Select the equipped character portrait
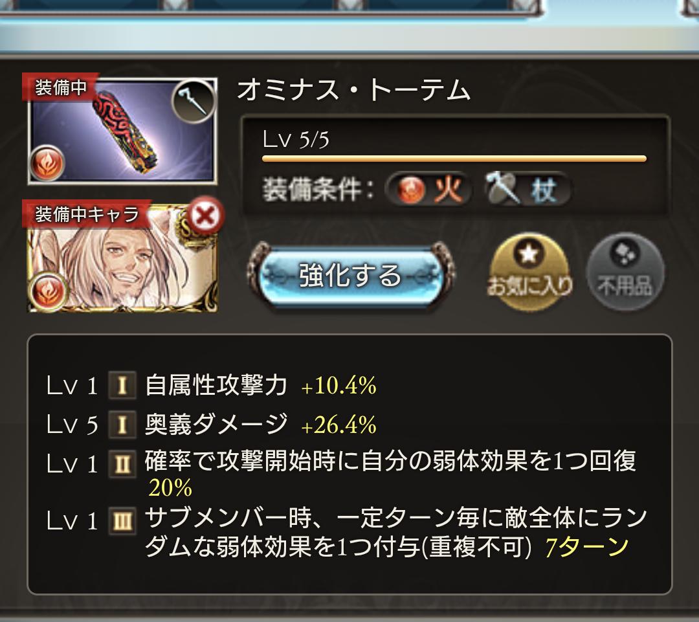The width and height of the screenshot is (699, 622). [122, 259]
